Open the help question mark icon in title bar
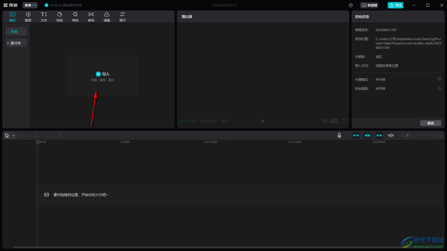Viewport: 447px width, 251px height. pos(351,5)
